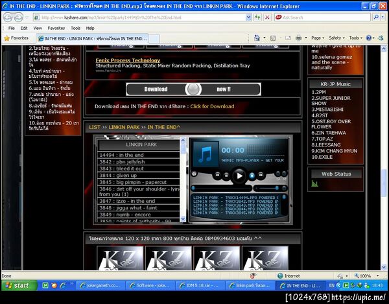Pause playback in the MP3 player
389x304 pixels.
[226, 175]
